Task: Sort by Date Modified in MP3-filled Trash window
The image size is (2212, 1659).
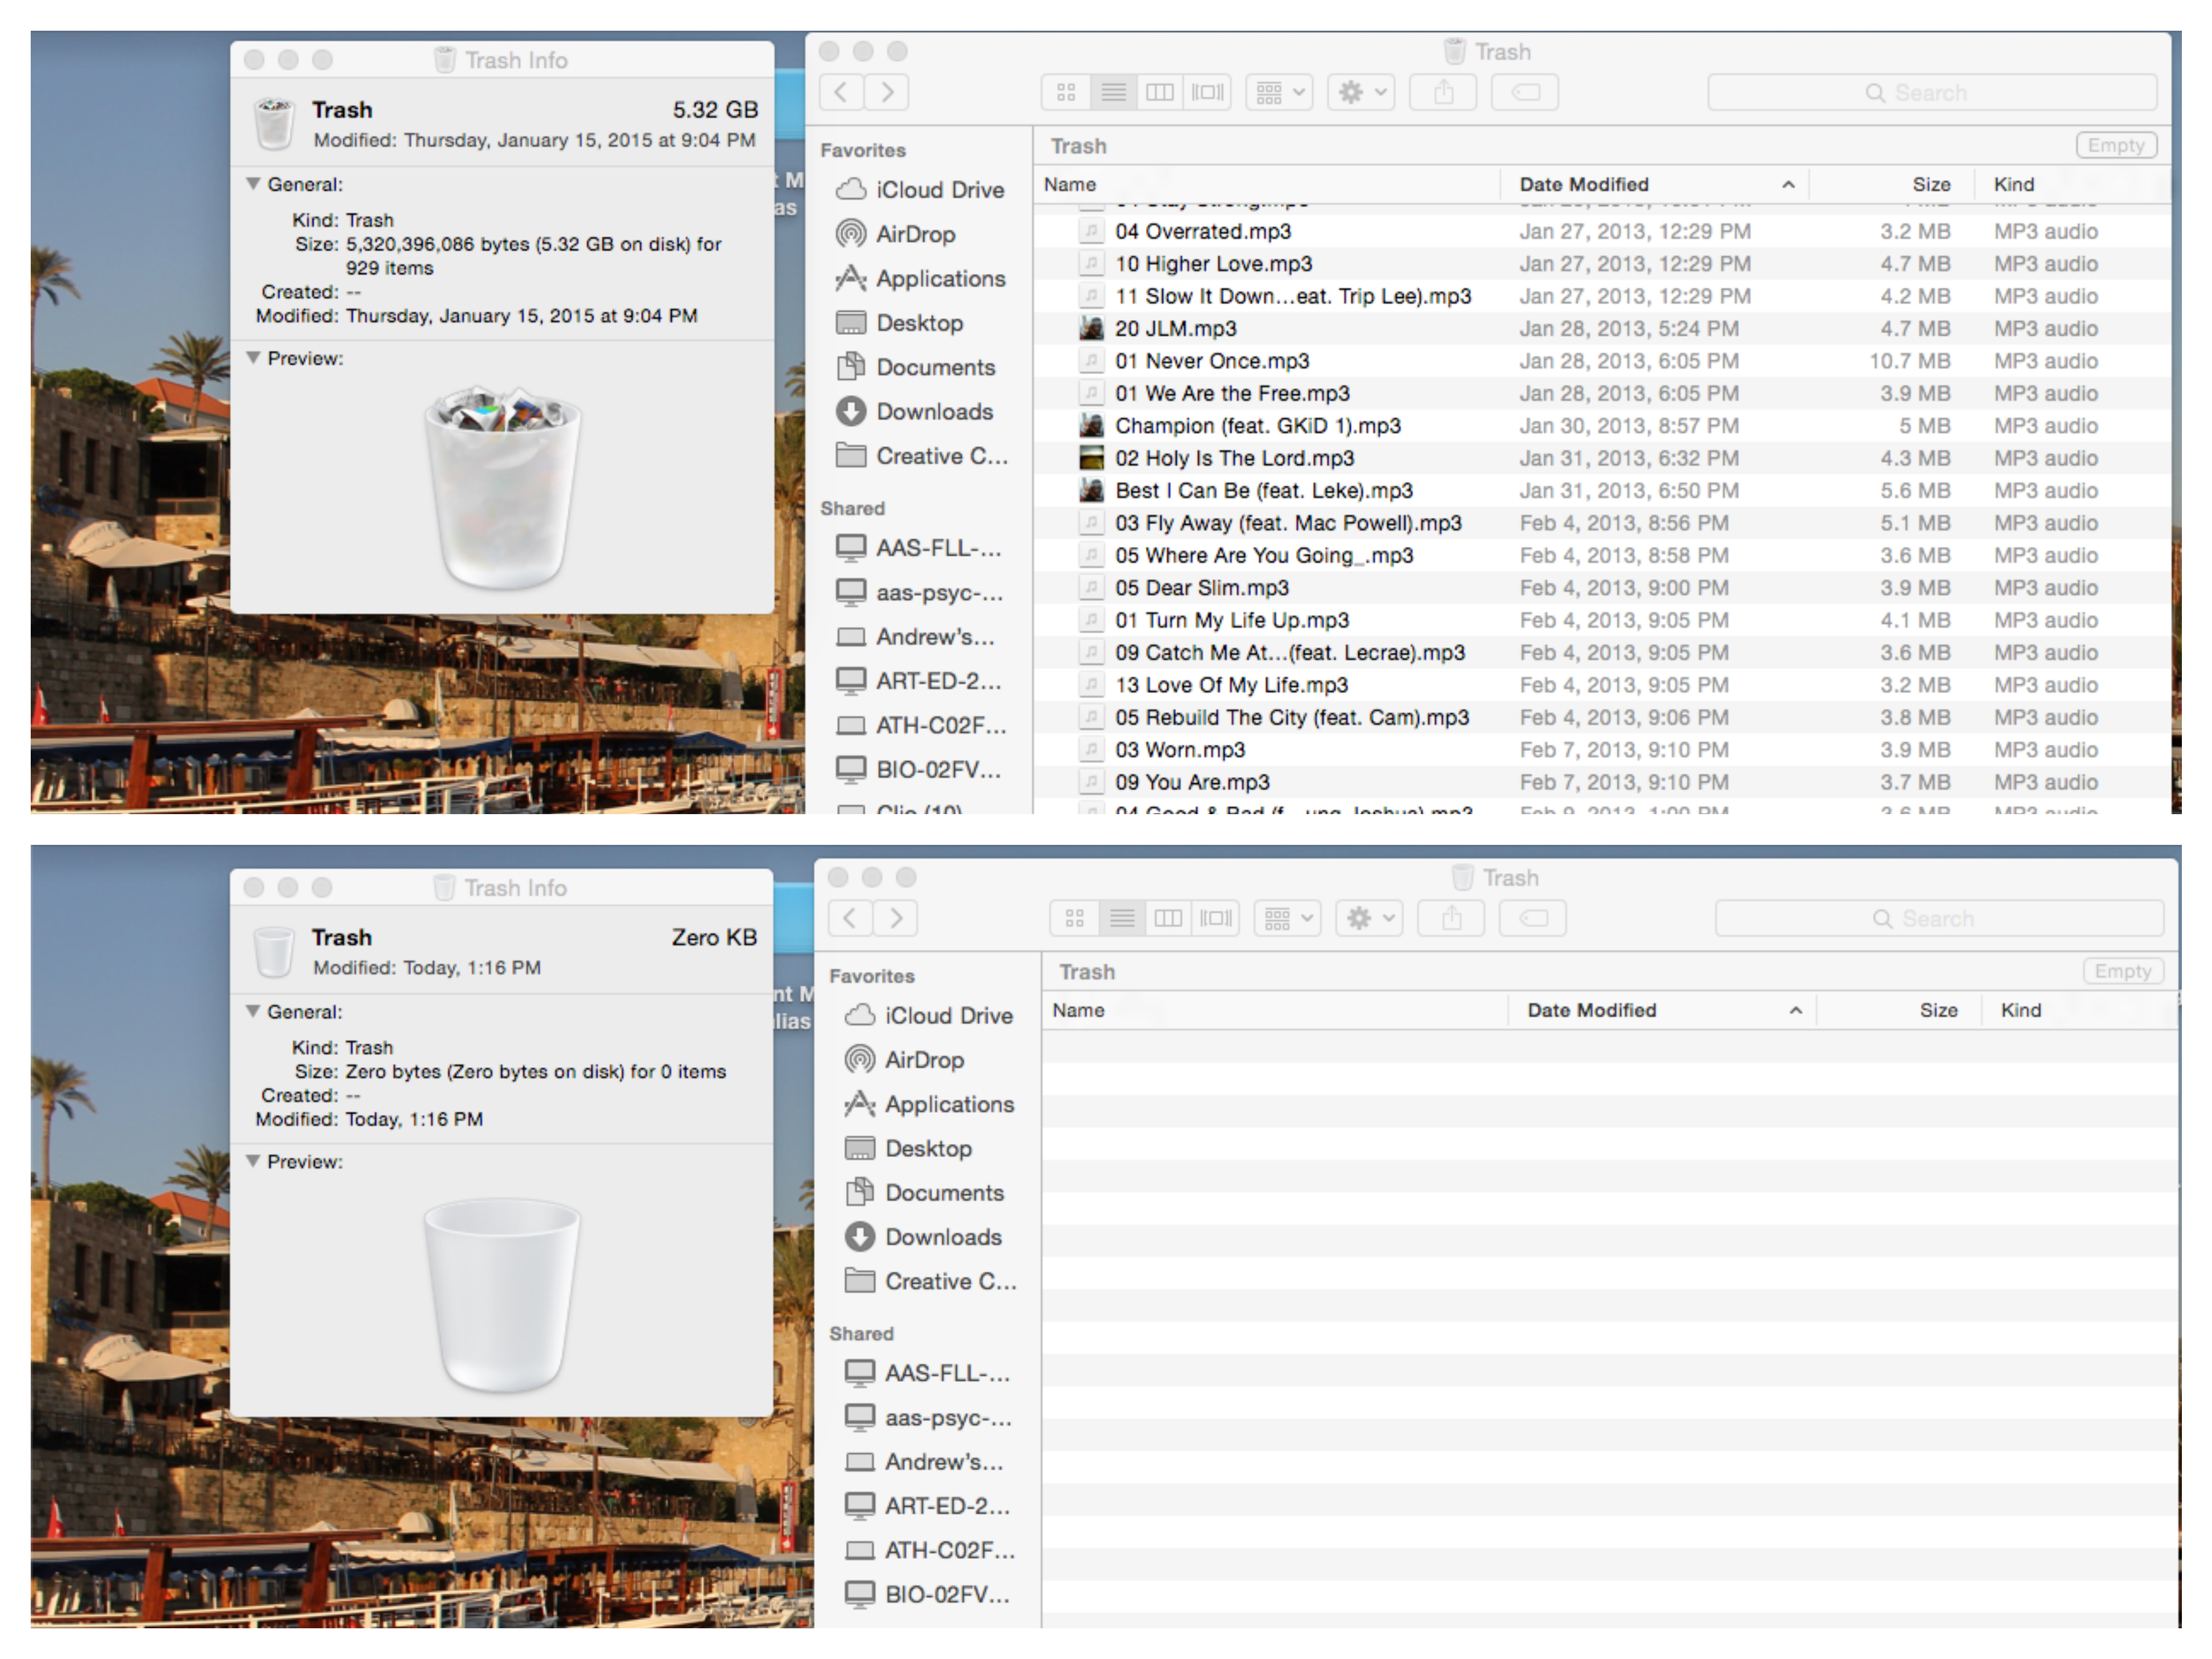Action: coord(1655,184)
